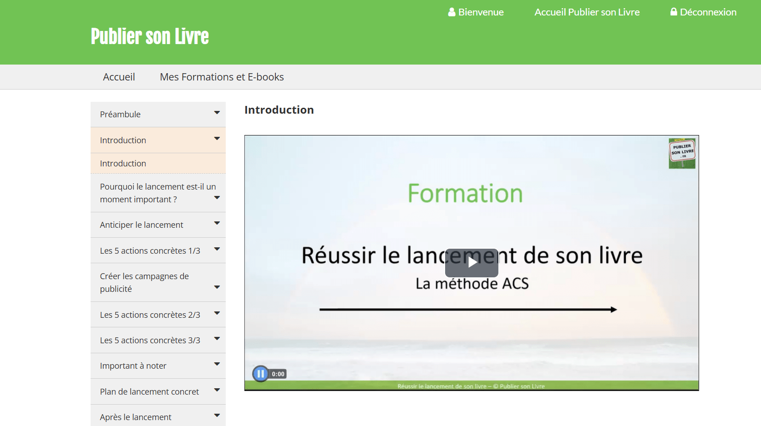Collapse the Introduction section arrow

pos(217,139)
